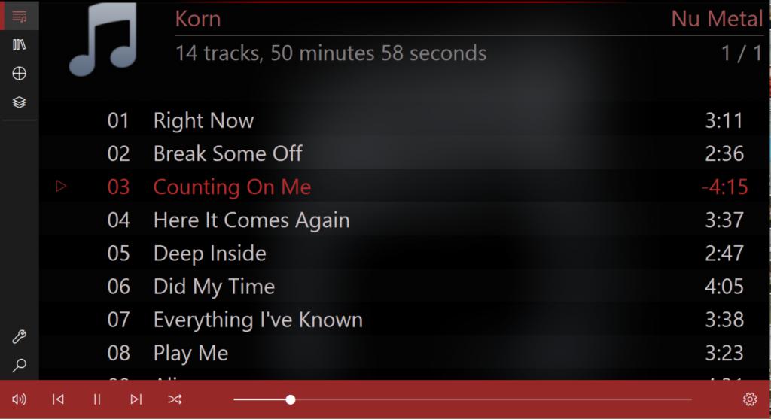
Task: Open the stacked layers sidebar icon
Action: click(19, 102)
